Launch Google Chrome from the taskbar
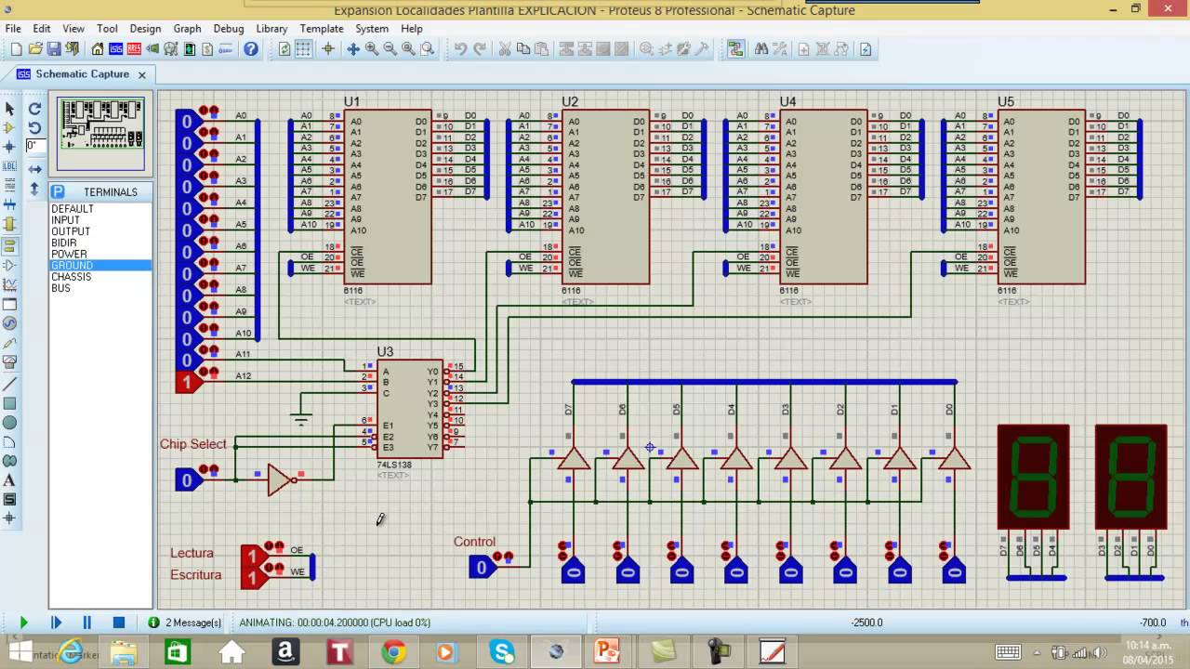The image size is (1190, 669). 393,652
